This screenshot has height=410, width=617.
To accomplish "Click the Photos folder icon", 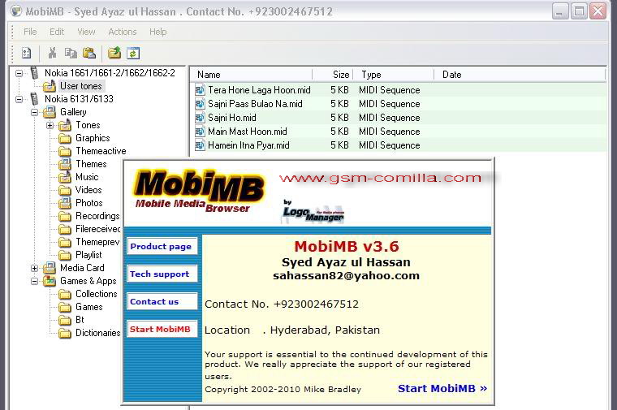I will pyautogui.click(x=64, y=203).
